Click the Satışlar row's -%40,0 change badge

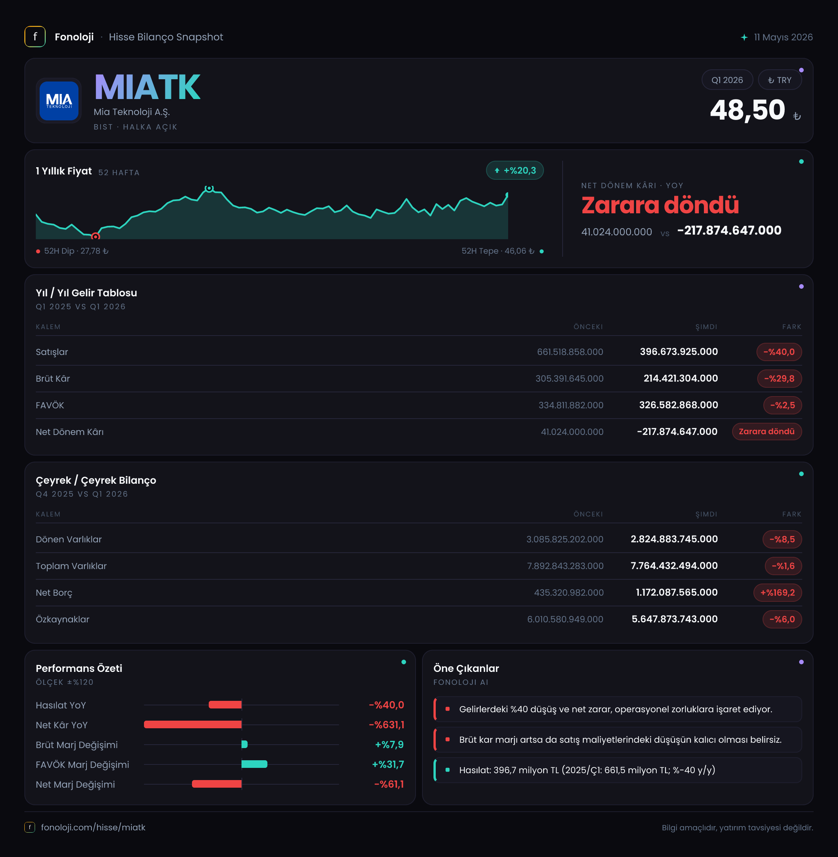(x=779, y=352)
